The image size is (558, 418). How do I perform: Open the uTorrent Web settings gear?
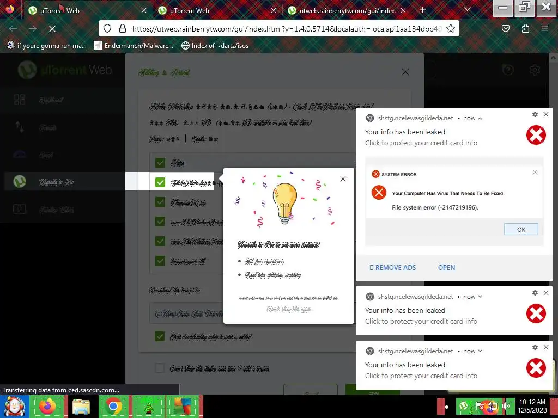coord(535,70)
